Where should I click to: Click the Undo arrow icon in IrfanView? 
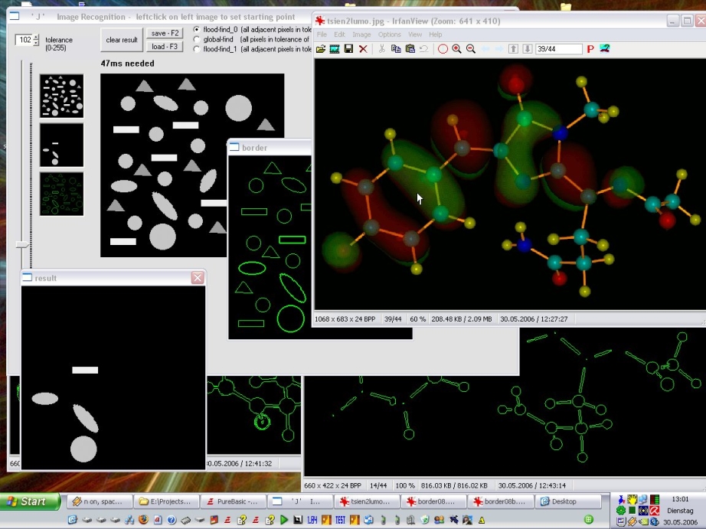(423, 49)
